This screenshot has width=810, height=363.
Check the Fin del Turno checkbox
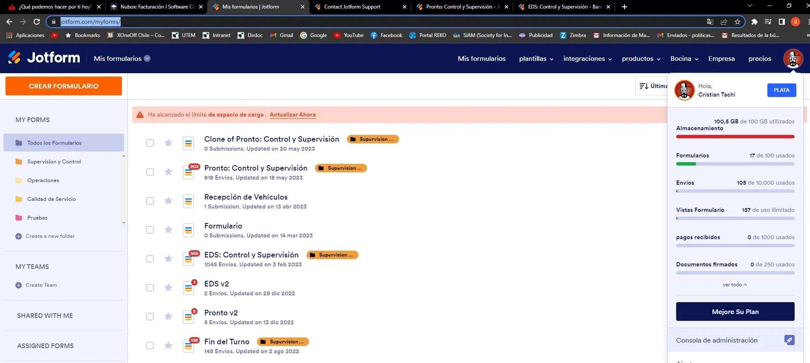(x=150, y=346)
